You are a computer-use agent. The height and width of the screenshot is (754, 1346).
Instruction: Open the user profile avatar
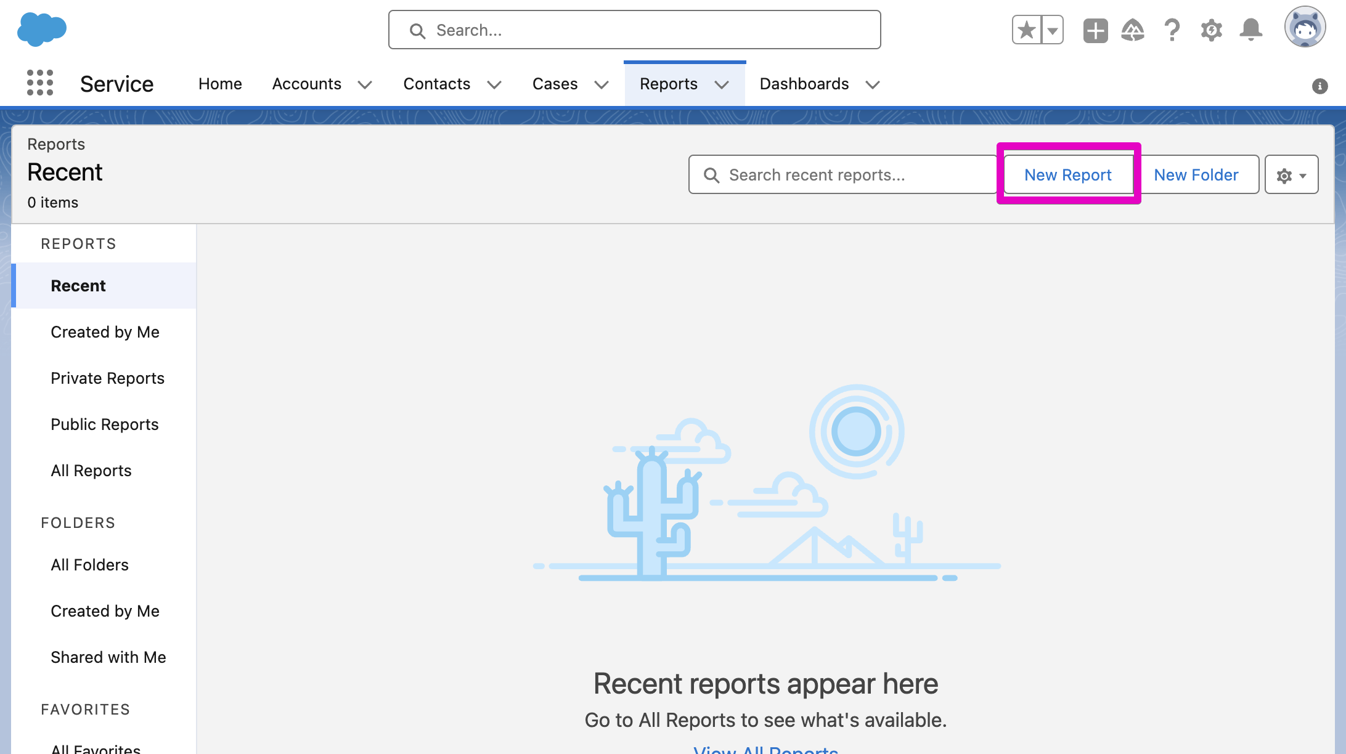pos(1305,28)
